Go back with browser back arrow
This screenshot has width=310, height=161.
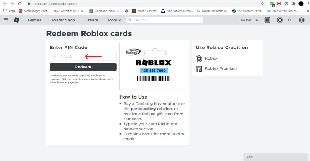(x=5, y=4)
